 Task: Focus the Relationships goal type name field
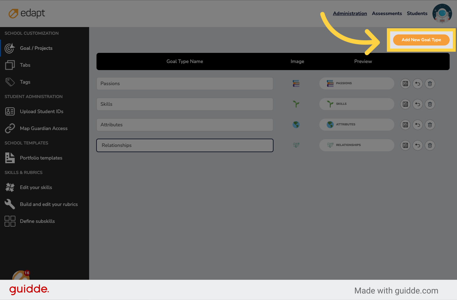[185, 145]
